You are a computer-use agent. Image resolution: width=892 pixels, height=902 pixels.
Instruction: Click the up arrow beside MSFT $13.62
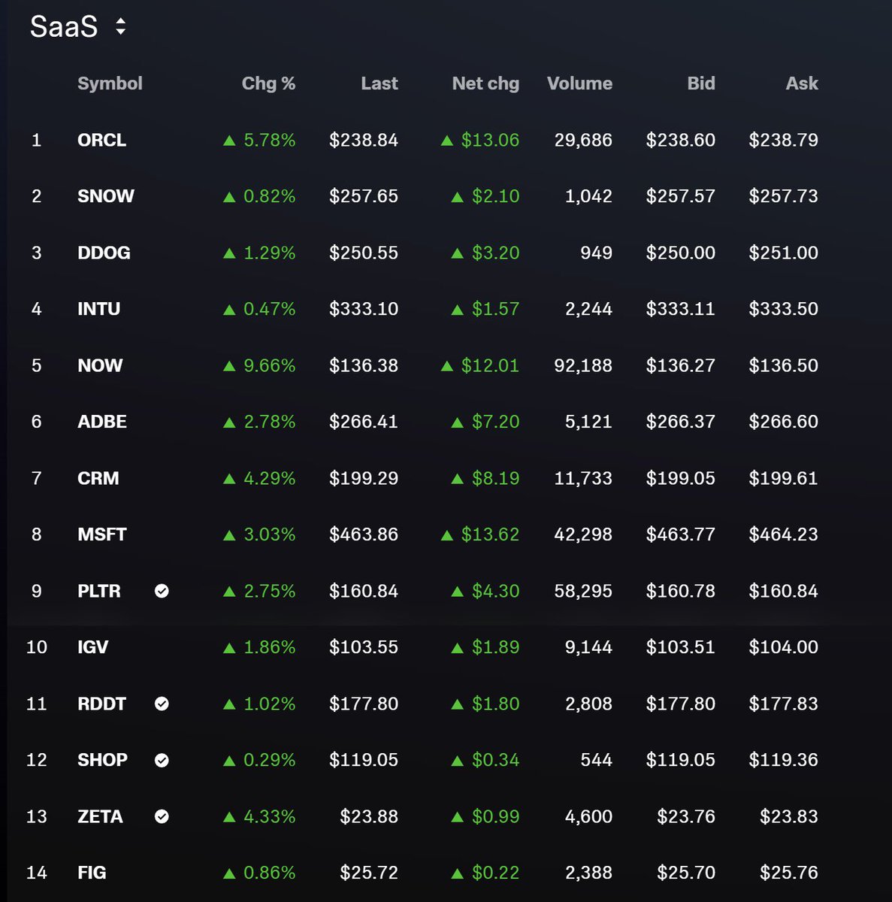(x=447, y=535)
